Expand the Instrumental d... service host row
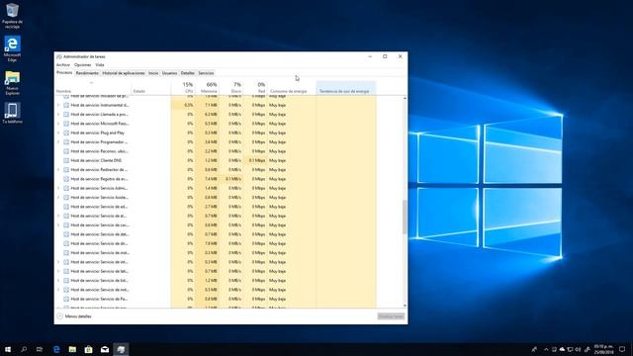Screen dimensions: 633x356 pyautogui.click(x=58, y=105)
